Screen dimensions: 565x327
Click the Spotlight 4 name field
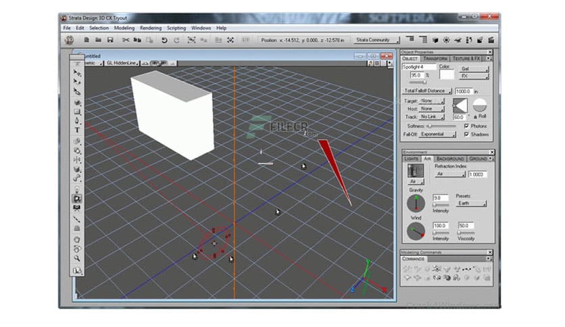(419, 67)
